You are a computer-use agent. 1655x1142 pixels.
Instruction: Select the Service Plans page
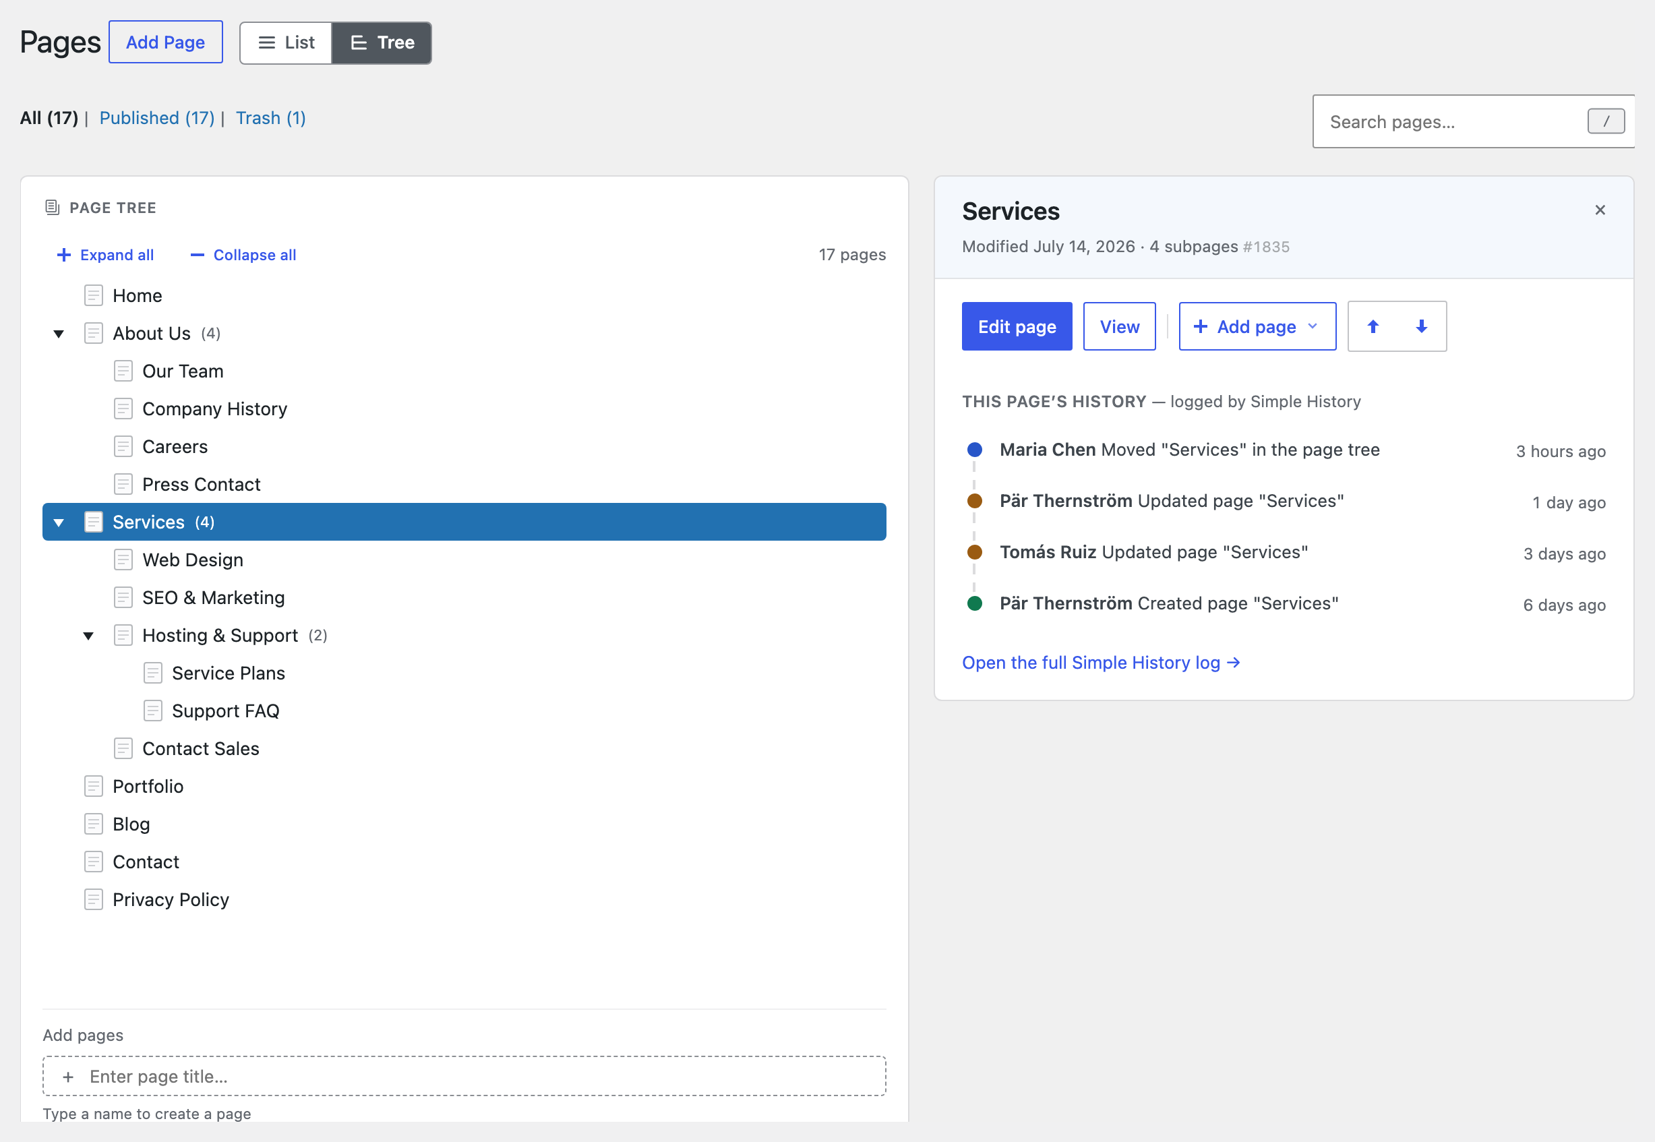pos(464,673)
